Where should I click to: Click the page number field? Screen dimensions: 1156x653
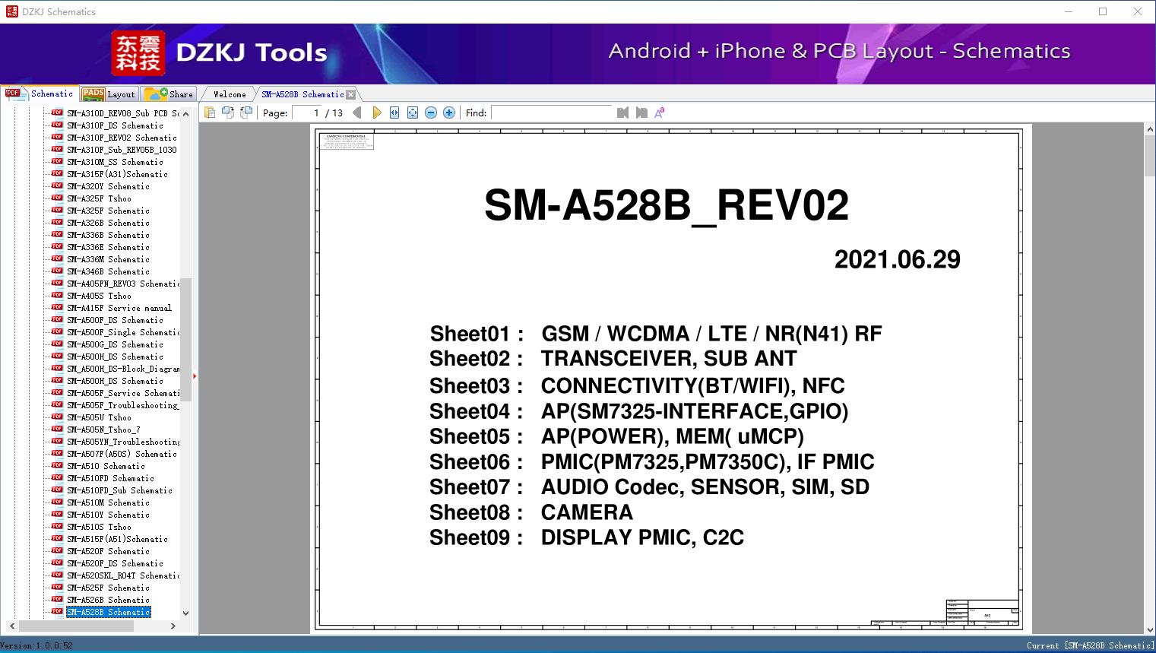(306, 113)
